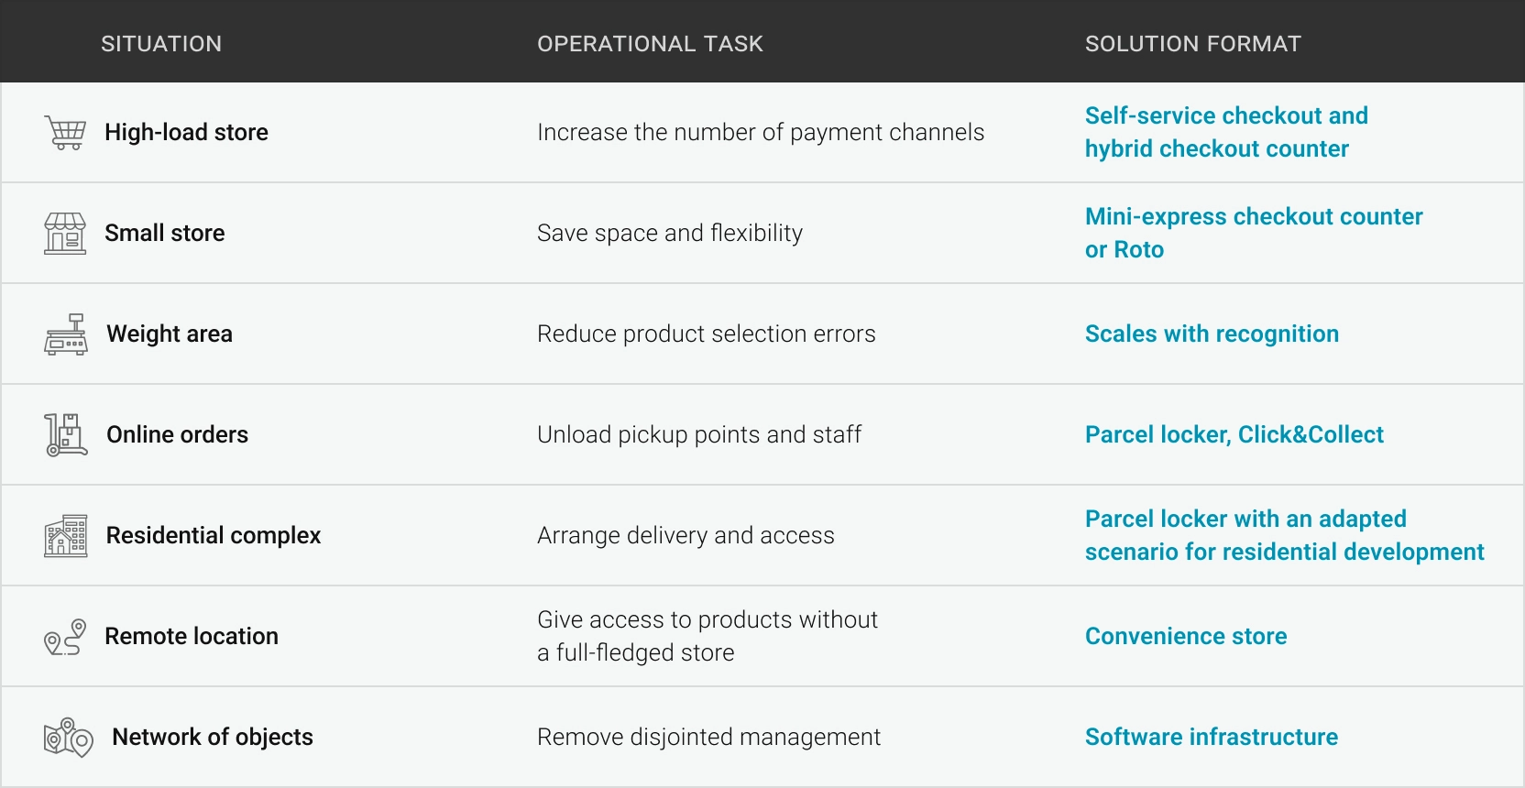
Task: Click the OPERATIONAL TASK column header
Action: (650, 44)
